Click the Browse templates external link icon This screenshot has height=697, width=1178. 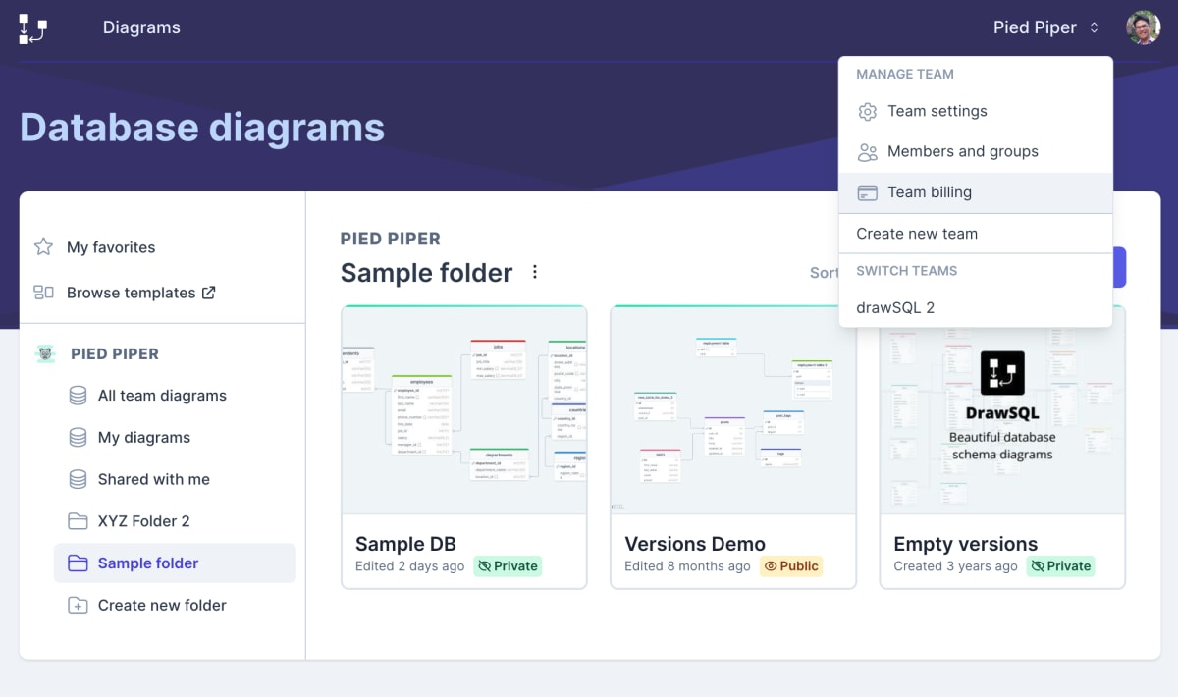tap(208, 293)
